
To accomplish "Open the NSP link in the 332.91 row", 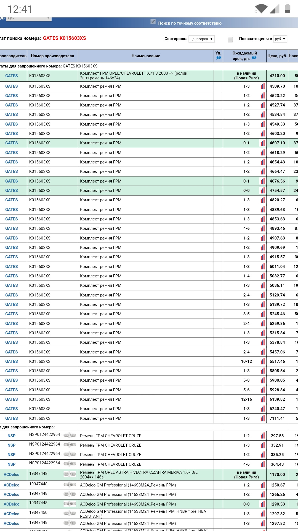I will pyautogui.click(x=12, y=445).
